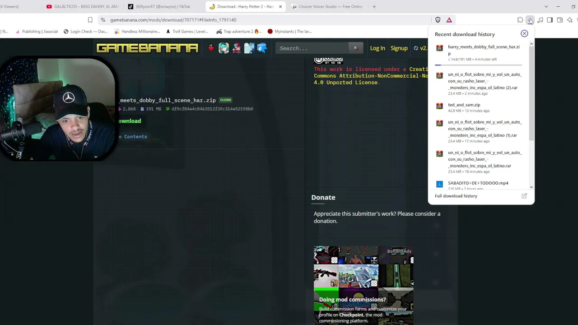Open the media playlist music-note icon
578x325 pixels.
click(x=540, y=20)
